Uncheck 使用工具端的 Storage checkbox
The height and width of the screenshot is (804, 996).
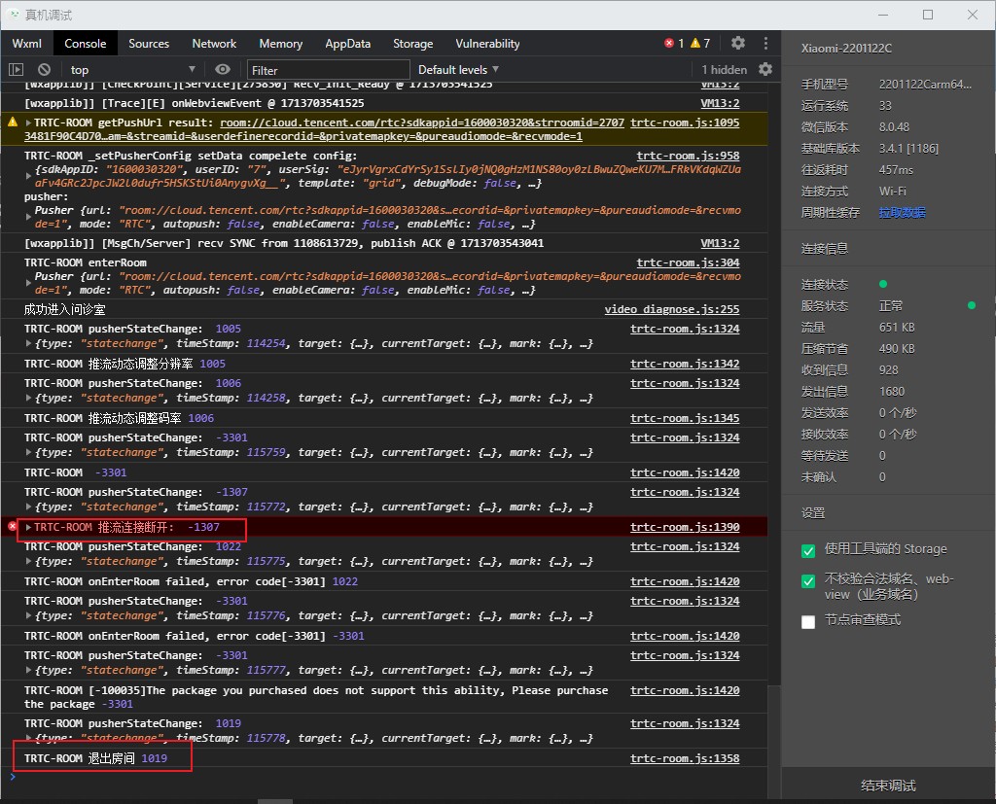(x=808, y=550)
